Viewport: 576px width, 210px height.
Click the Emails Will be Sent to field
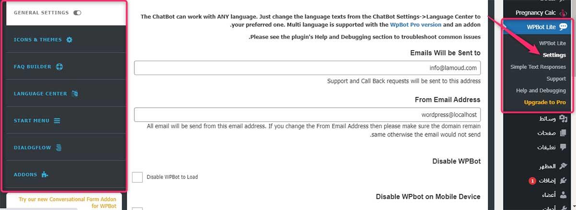pos(307,68)
